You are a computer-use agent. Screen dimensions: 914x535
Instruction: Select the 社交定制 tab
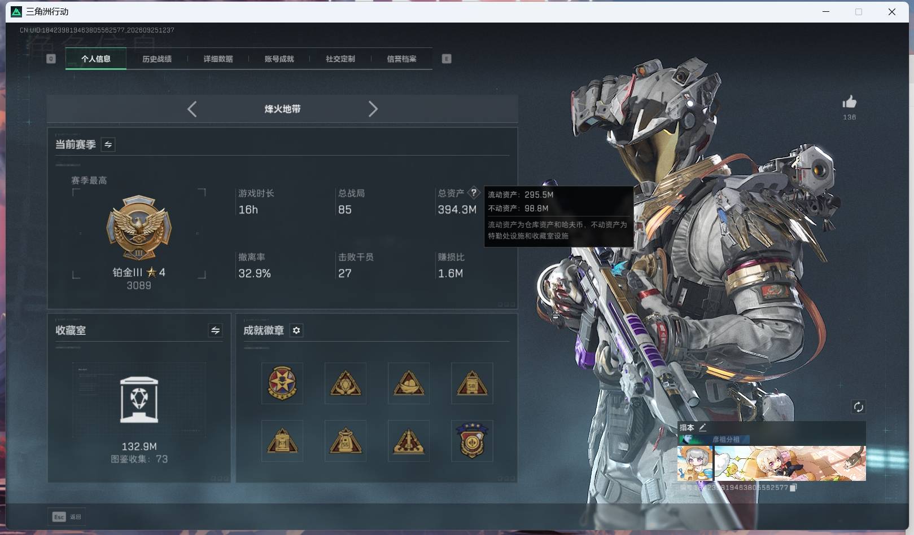(340, 59)
